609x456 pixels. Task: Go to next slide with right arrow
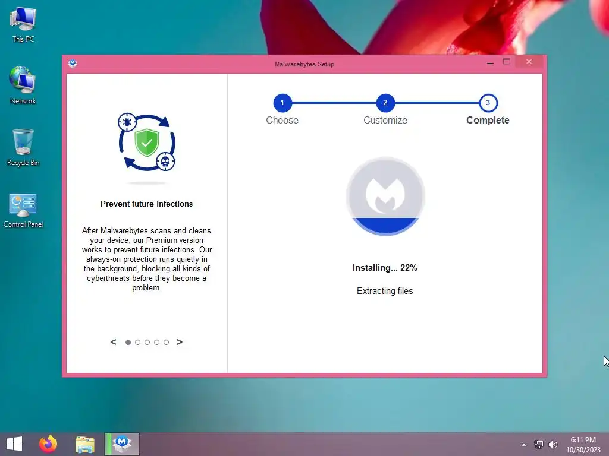[180, 342]
